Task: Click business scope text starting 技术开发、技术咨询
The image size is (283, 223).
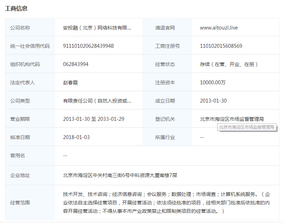Action: pyautogui.click(x=166, y=203)
